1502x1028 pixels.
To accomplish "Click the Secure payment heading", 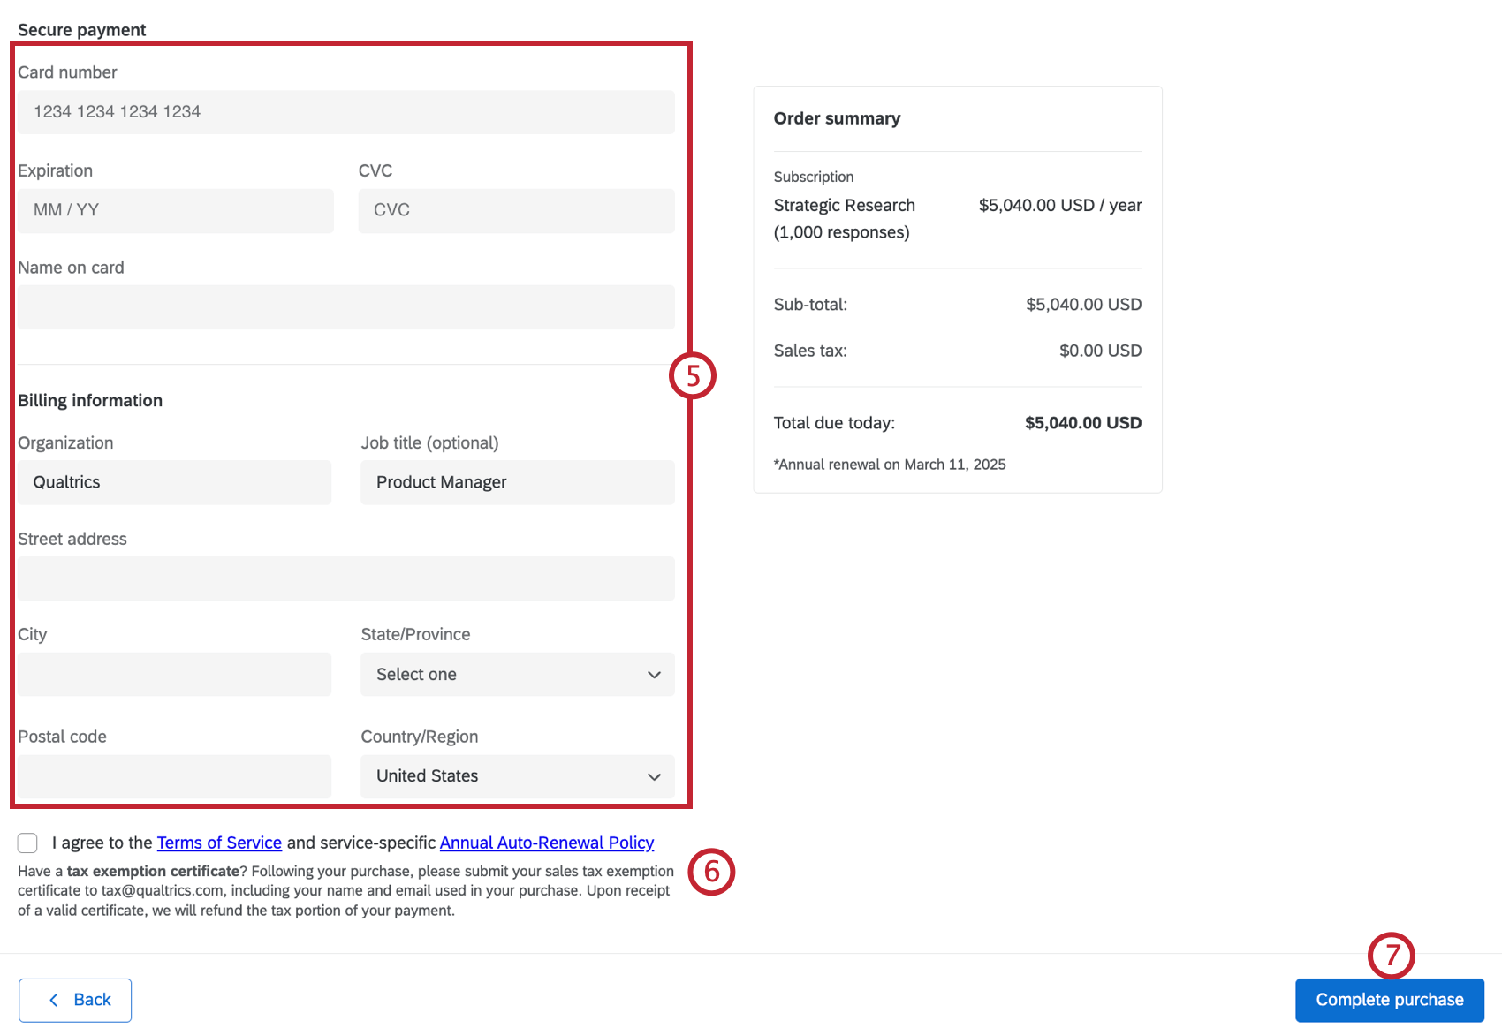I will [x=82, y=30].
